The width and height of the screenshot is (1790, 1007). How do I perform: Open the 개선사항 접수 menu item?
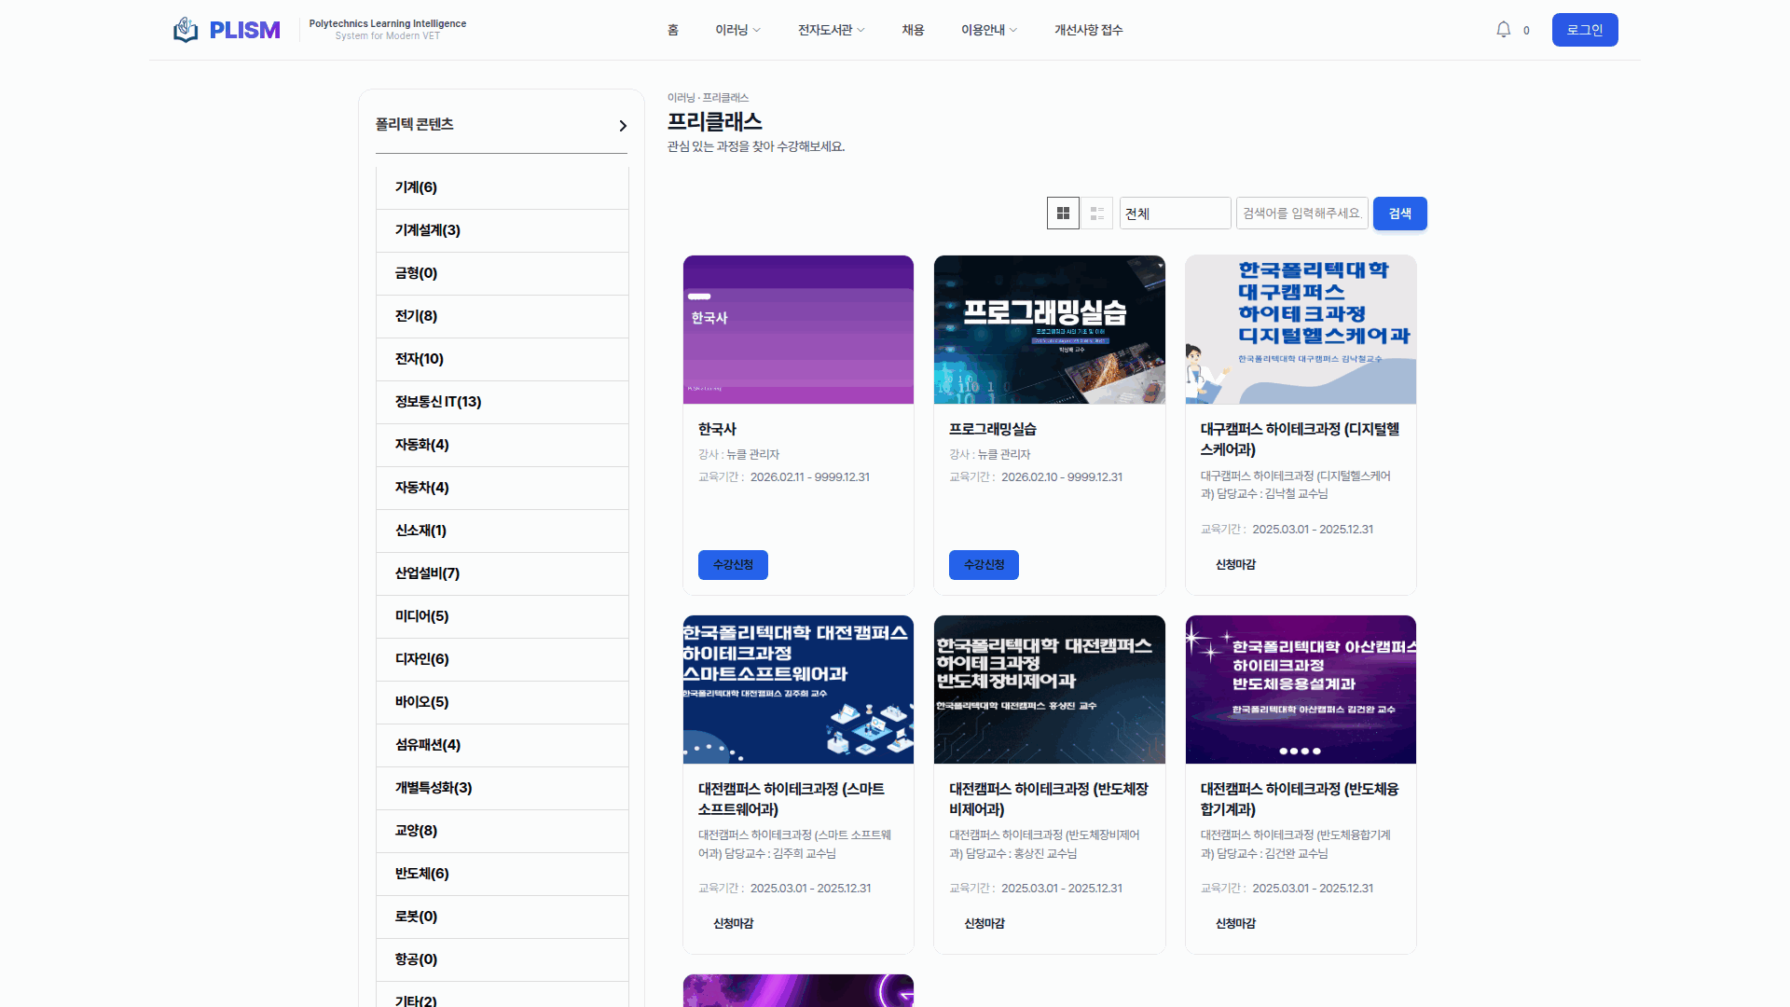pos(1087,29)
